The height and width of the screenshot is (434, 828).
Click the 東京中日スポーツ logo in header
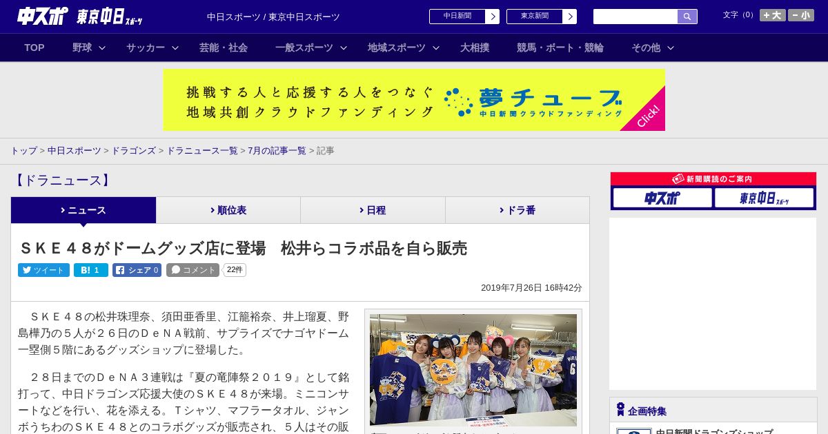click(x=110, y=17)
